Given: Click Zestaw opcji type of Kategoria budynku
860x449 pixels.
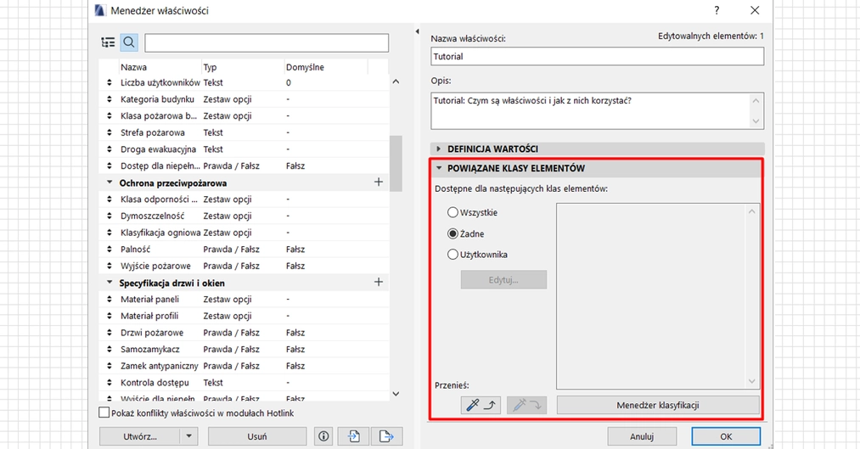Looking at the screenshot, I should [x=228, y=99].
